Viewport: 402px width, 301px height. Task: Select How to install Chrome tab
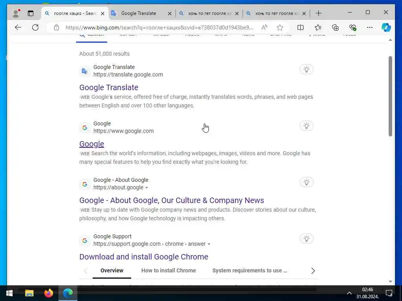tap(168, 270)
